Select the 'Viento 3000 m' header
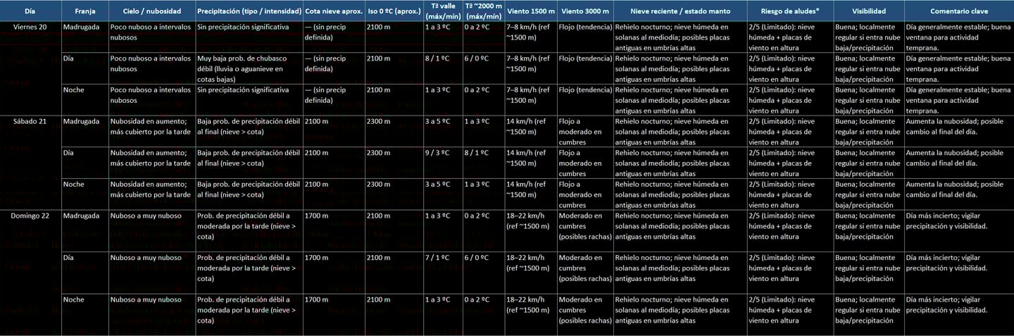The width and height of the screenshot is (1014, 336). click(585, 11)
